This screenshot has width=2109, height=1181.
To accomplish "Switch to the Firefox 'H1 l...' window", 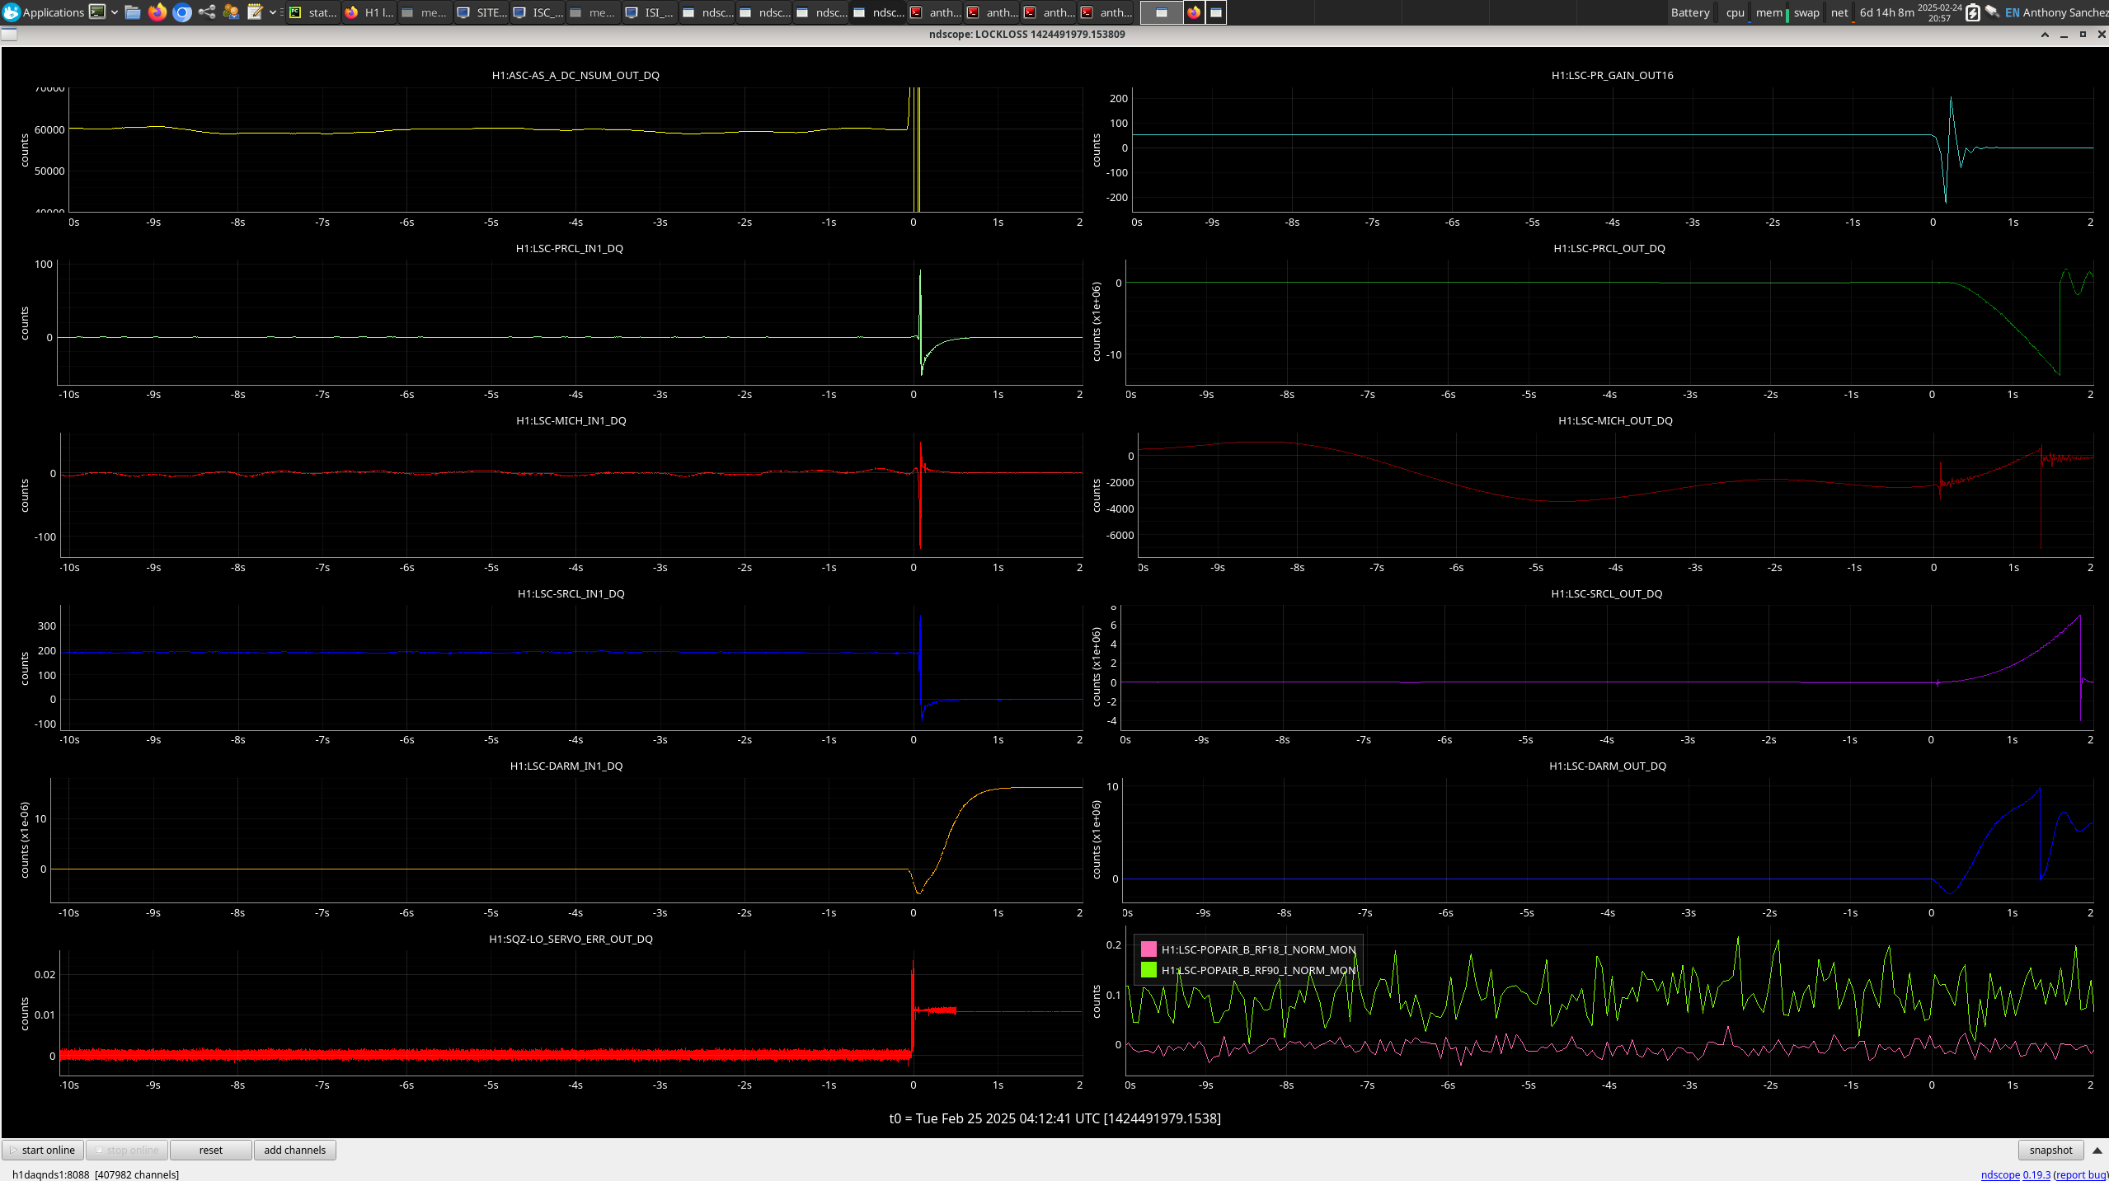I will (x=369, y=12).
